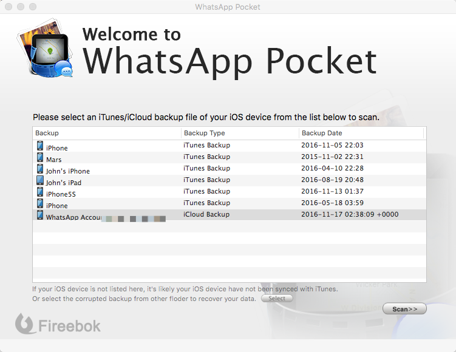Sort by the Backup column header

coord(107,133)
